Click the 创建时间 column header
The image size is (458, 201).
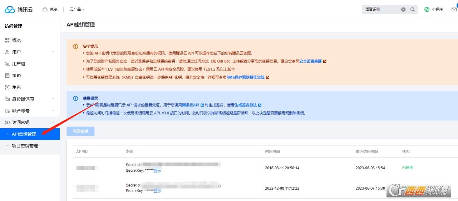(x=272, y=151)
